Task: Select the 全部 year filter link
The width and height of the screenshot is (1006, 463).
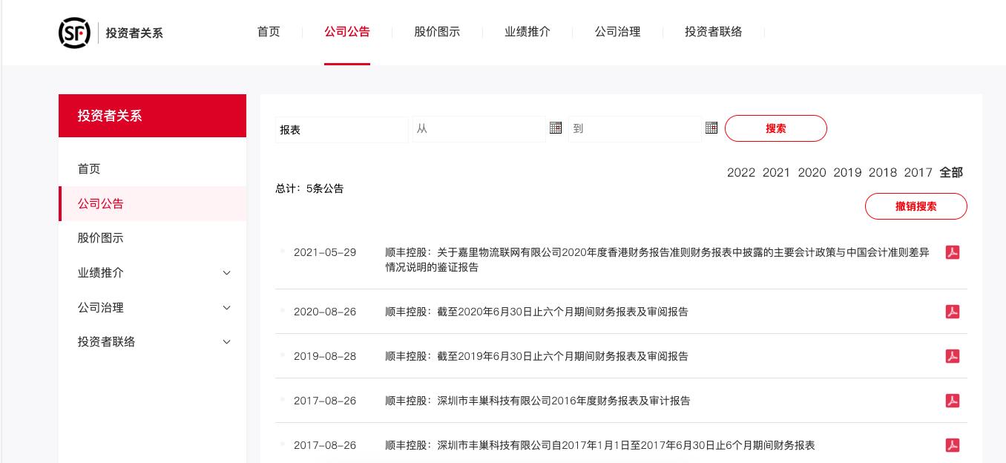Action: (951, 172)
